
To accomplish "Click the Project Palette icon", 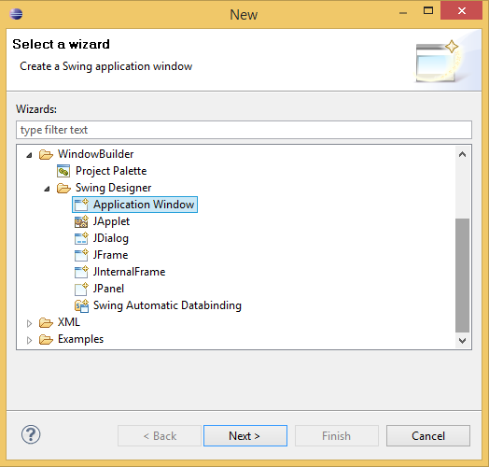I will coord(63,171).
